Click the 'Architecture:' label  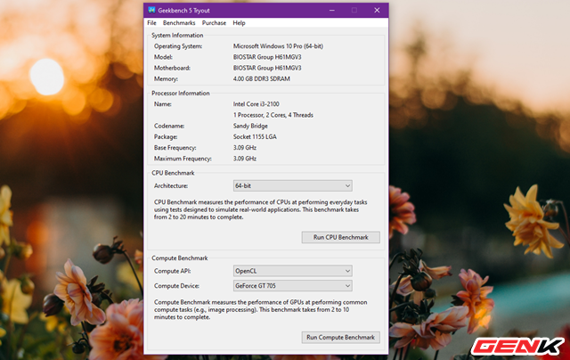click(x=171, y=186)
